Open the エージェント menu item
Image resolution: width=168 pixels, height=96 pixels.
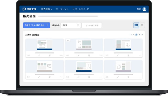click(62, 9)
